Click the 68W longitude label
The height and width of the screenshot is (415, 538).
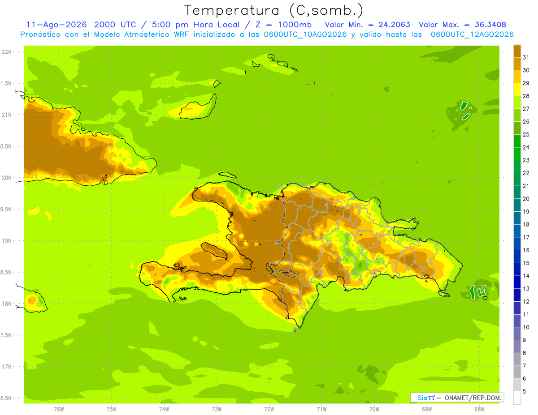coord(479,408)
